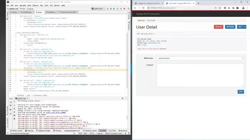The image size is (250, 140).
Task: Click the red DELETE button
Action: [218, 27]
